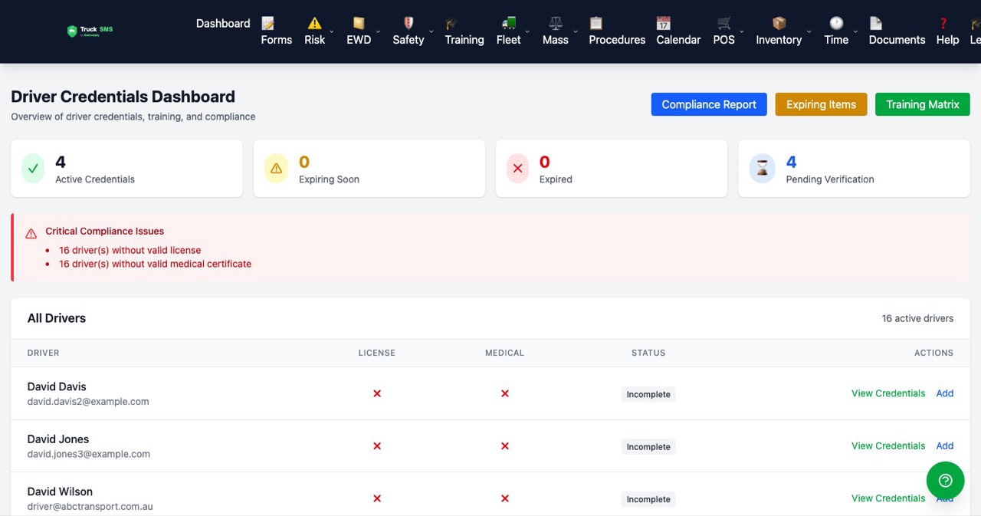Click the Time clock icon
Image resolution: width=981 pixels, height=516 pixels.
(x=836, y=23)
